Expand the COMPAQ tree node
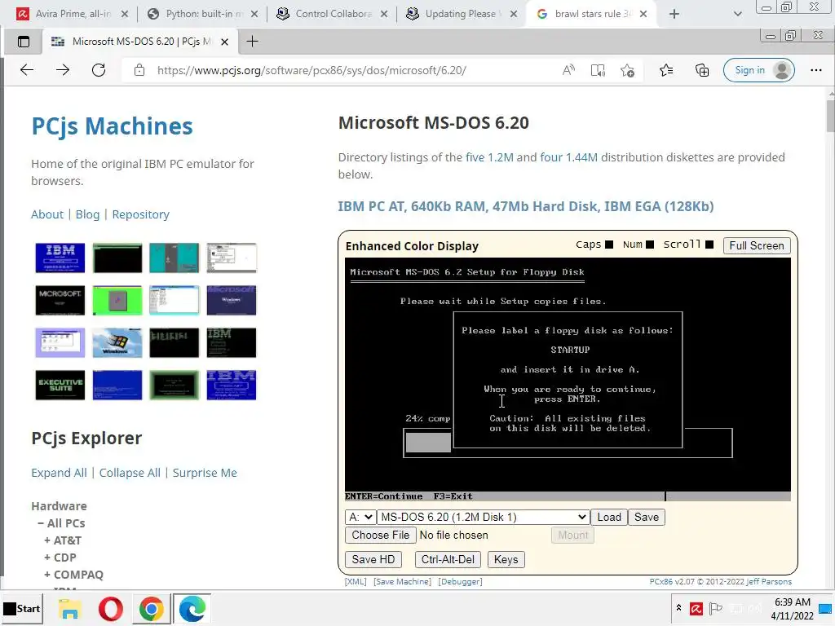The height and width of the screenshot is (626, 835). tap(47, 575)
